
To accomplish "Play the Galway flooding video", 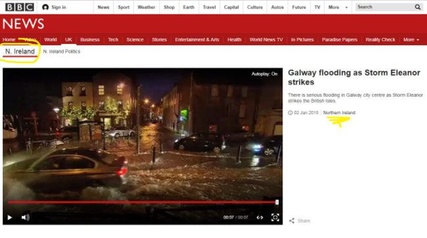I will 10,218.
